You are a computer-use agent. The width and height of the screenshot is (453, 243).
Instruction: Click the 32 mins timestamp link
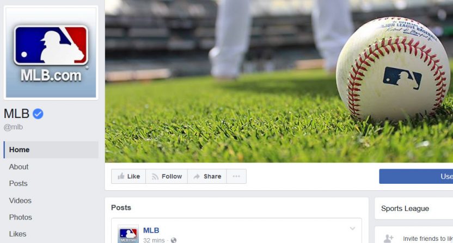pyautogui.click(x=154, y=240)
